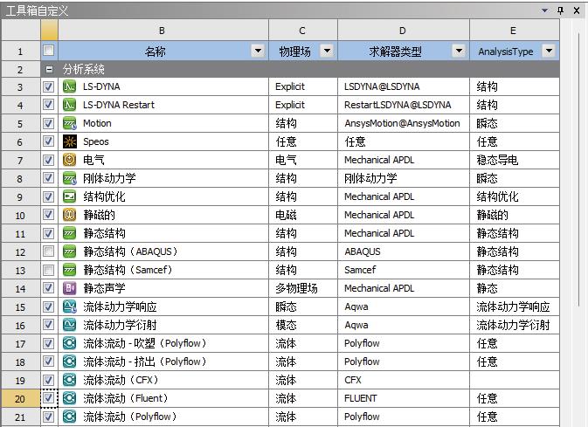Enable the 静态结构 (ABAQUS) checkbox
This screenshot has height=427, width=588.
[x=49, y=251]
